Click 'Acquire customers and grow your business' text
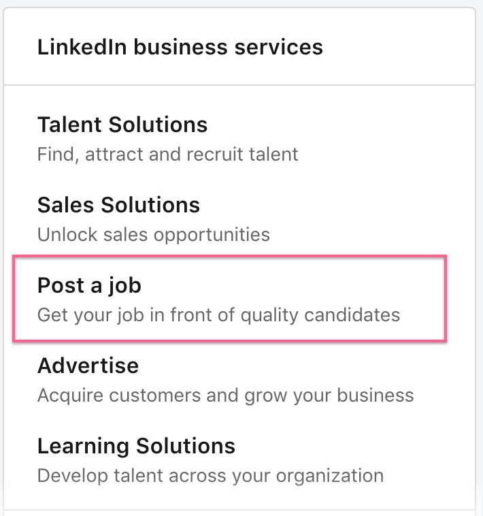 coord(225,396)
